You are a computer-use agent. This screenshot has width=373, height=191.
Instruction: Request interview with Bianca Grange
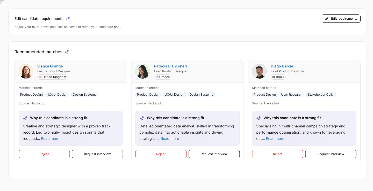[97, 154]
